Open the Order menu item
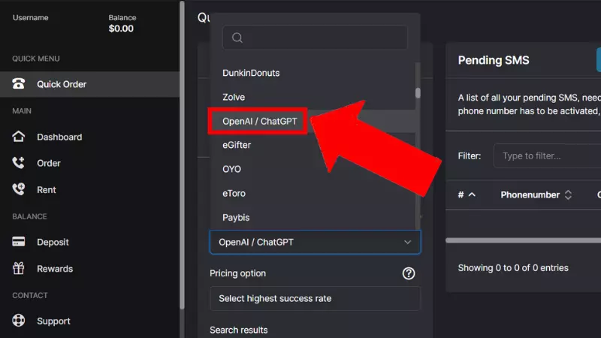Viewport: 601px width, 338px height. [x=49, y=163]
